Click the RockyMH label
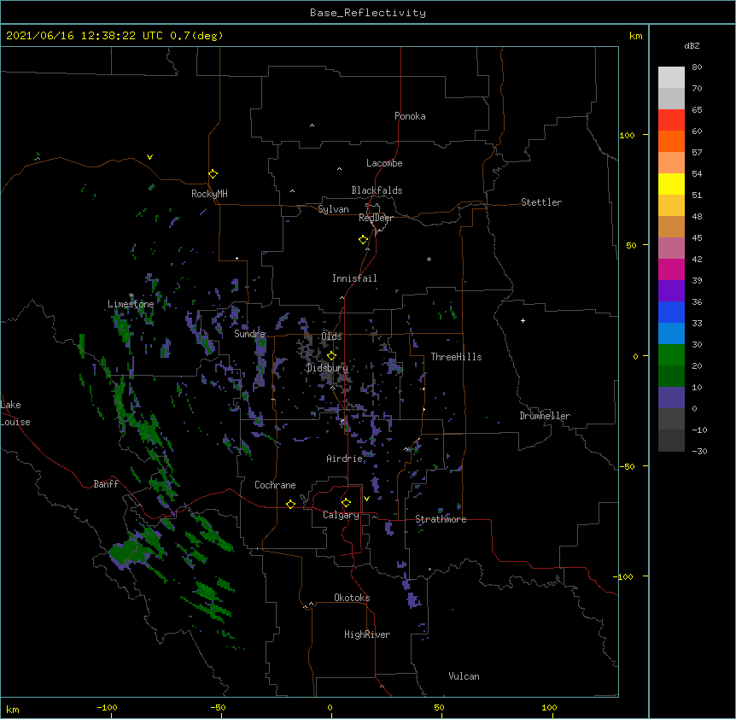This screenshot has height=719, width=736. click(x=209, y=194)
